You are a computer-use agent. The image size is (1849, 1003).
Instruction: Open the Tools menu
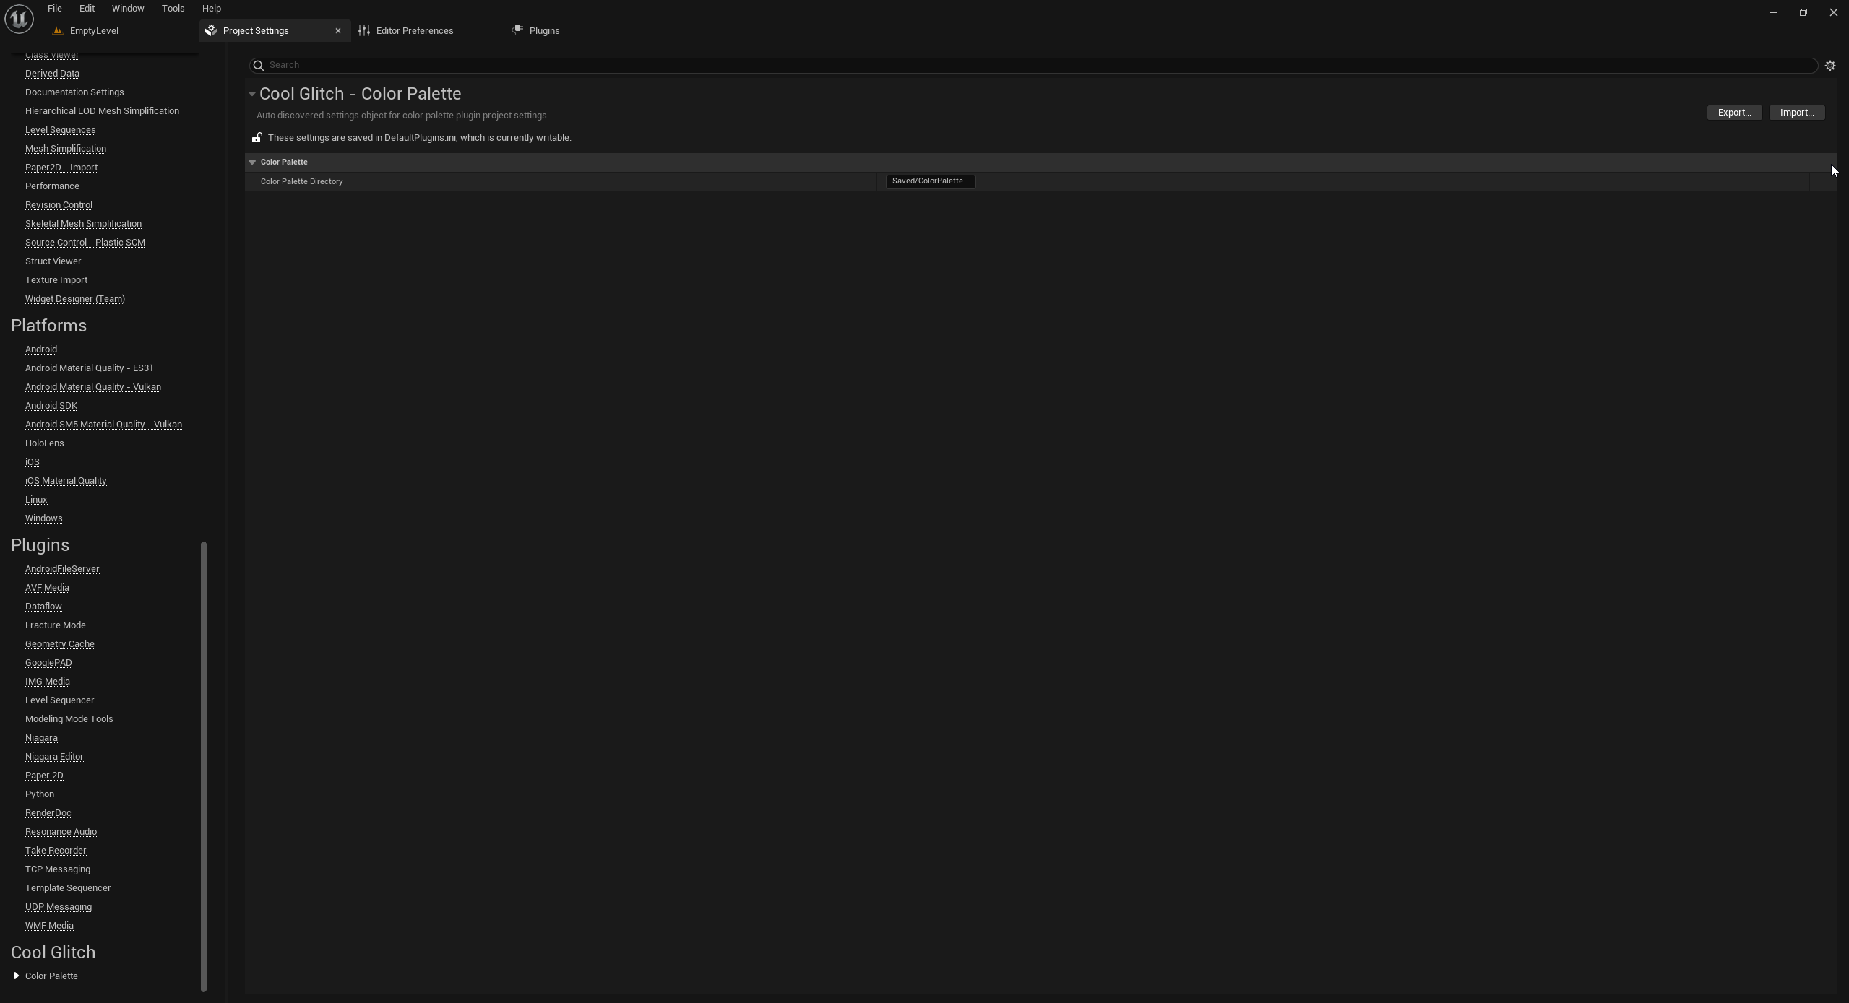(x=173, y=8)
